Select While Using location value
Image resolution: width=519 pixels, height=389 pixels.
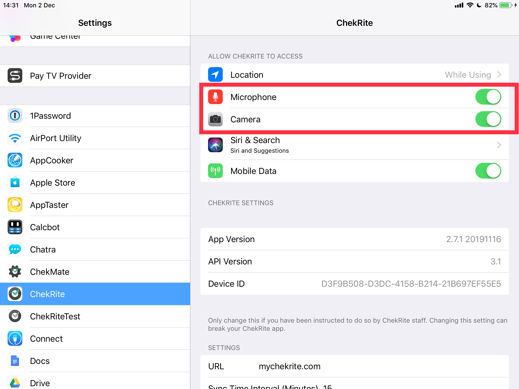tap(468, 75)
